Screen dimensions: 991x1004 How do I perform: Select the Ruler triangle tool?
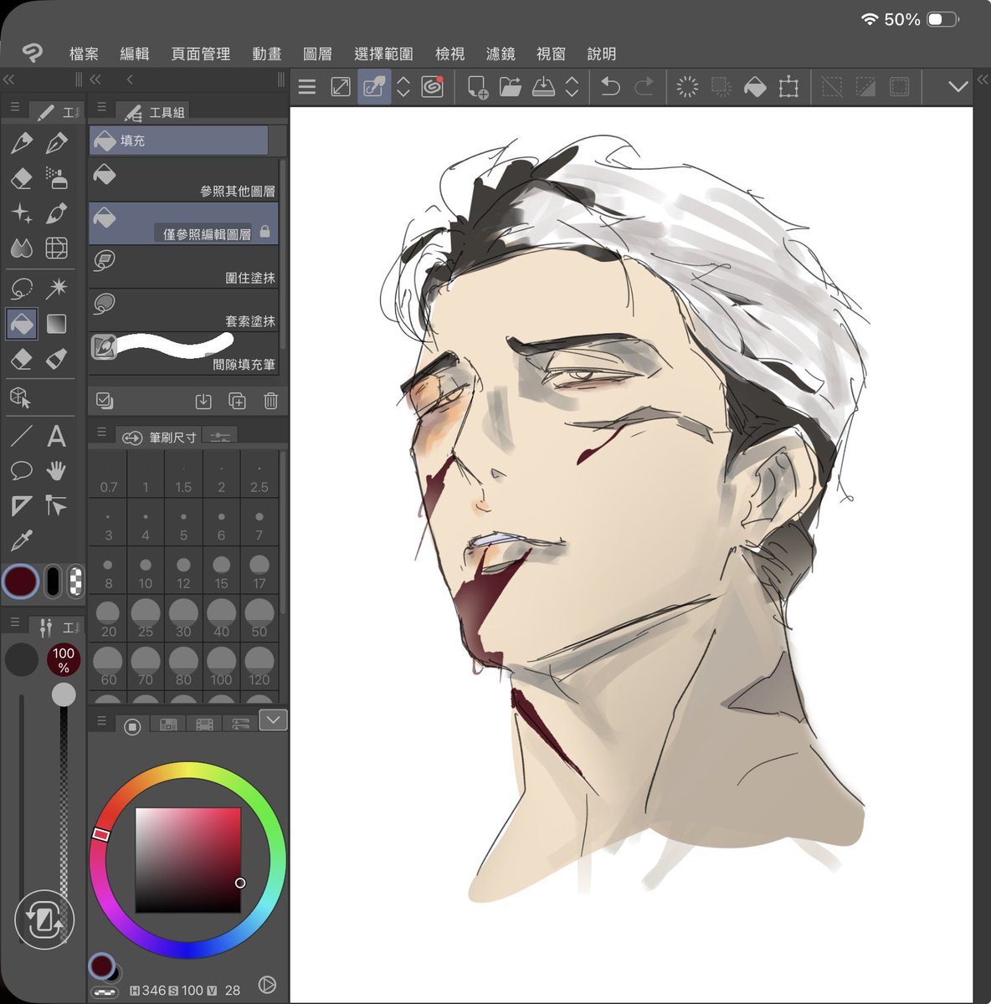[22, 506]
